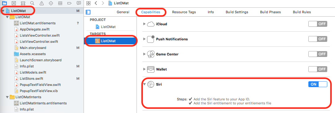This screenshot has width=335, height=113.
Task: Toggle the iCloud capability switch
Action: click(318, 24)
